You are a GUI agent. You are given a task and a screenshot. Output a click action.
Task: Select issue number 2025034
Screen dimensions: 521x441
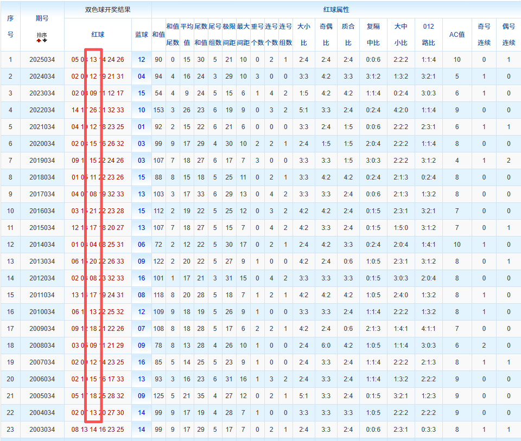click(x=42, y=60)
